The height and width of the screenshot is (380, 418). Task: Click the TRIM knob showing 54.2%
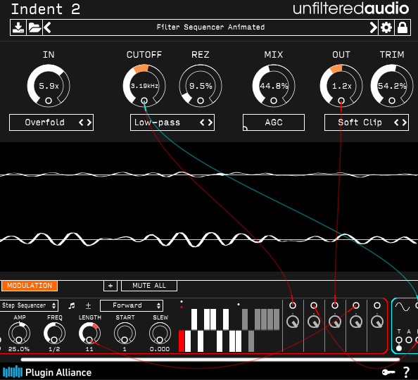[392, 86]
